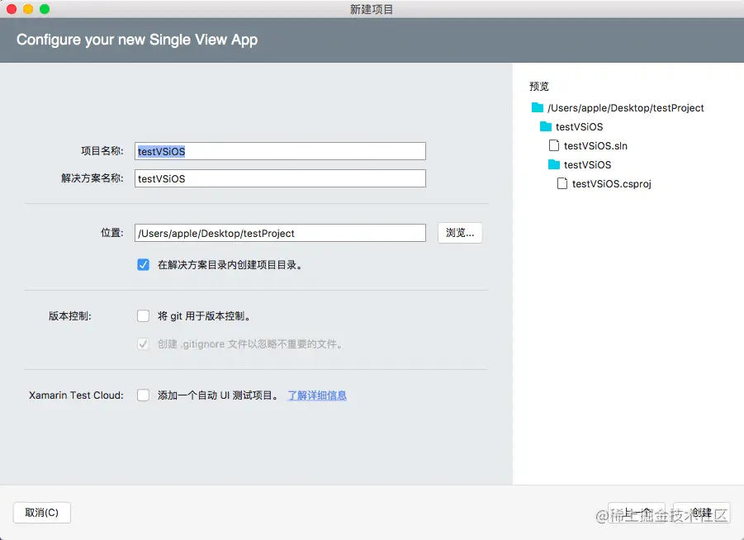Click the 创建 create button

click(701, 513)
